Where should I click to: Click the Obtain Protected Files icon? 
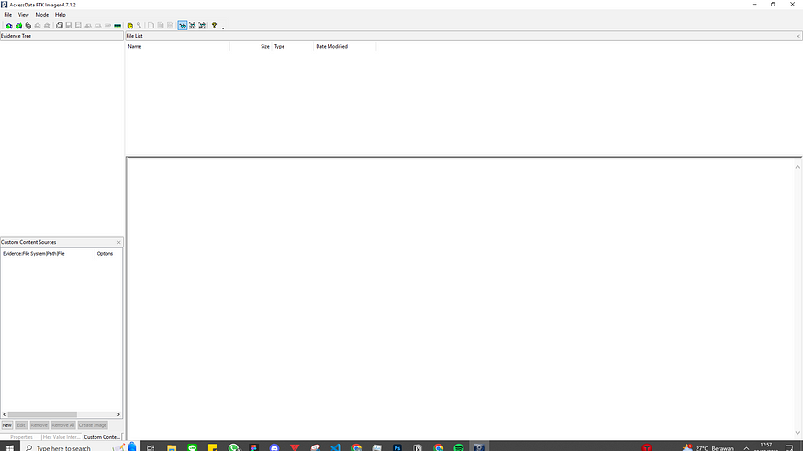tap(130, 26)
